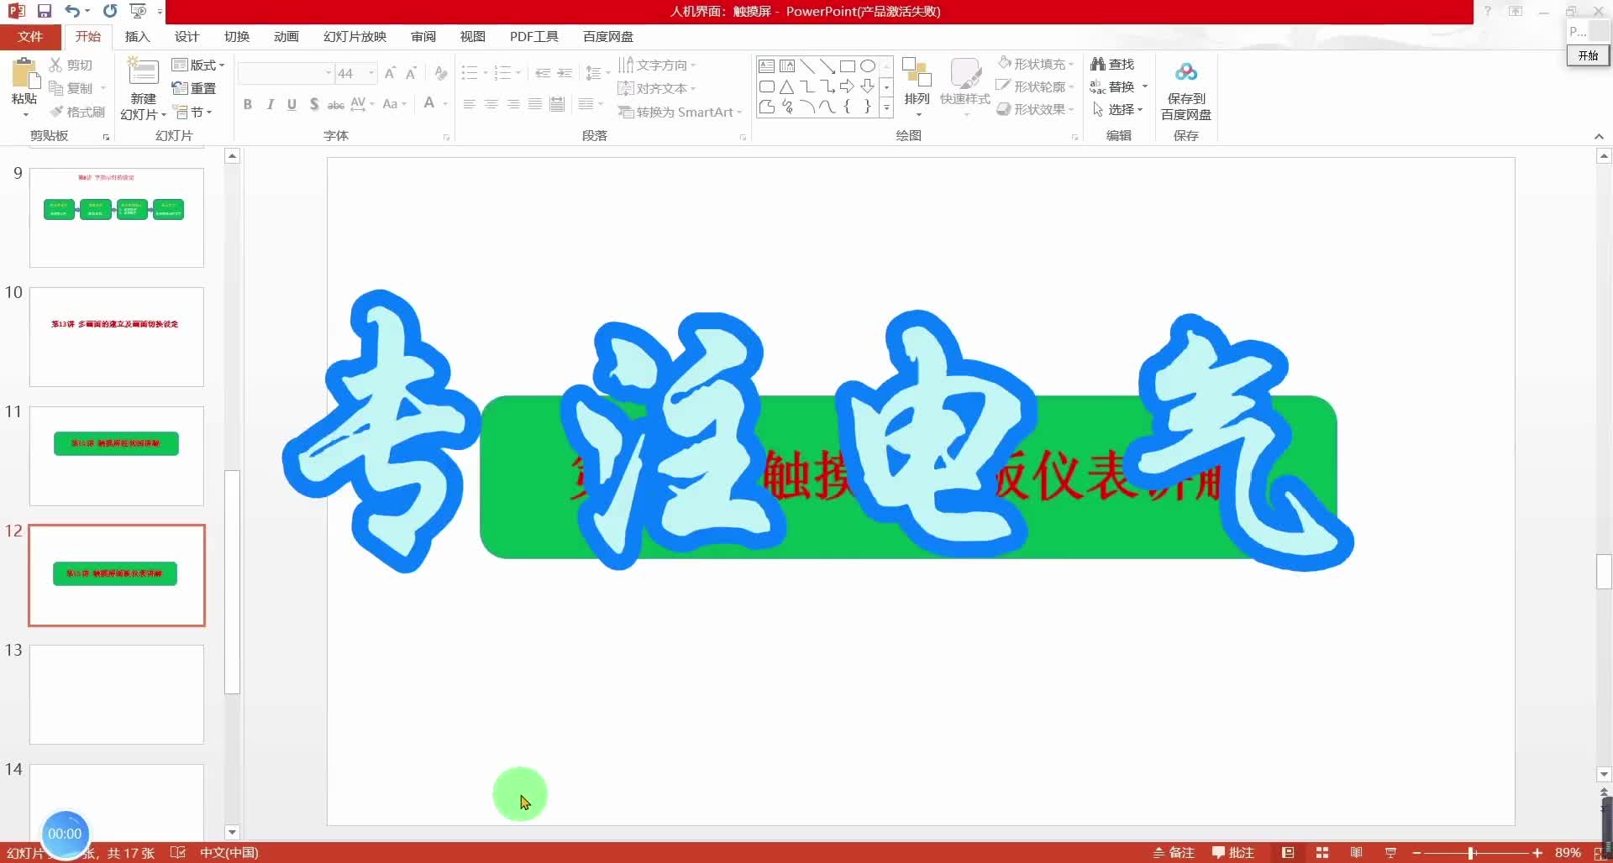Start slideshow from quick access toolbar
Image resolution: width=1613 pixels, height=863 pixels.
click(x=139, y=11)
